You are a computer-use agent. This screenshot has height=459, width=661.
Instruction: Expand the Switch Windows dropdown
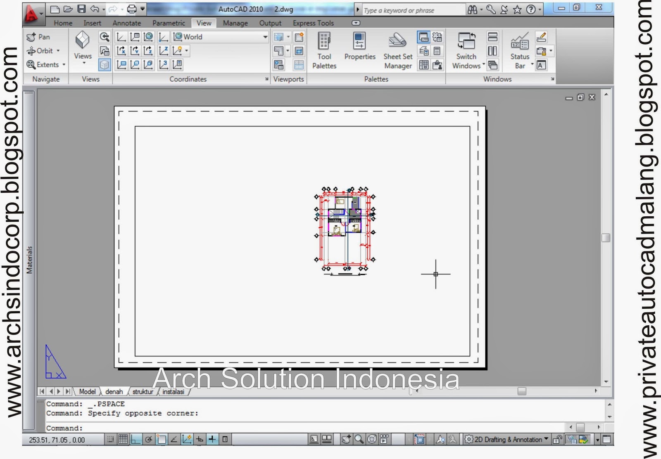484,64
